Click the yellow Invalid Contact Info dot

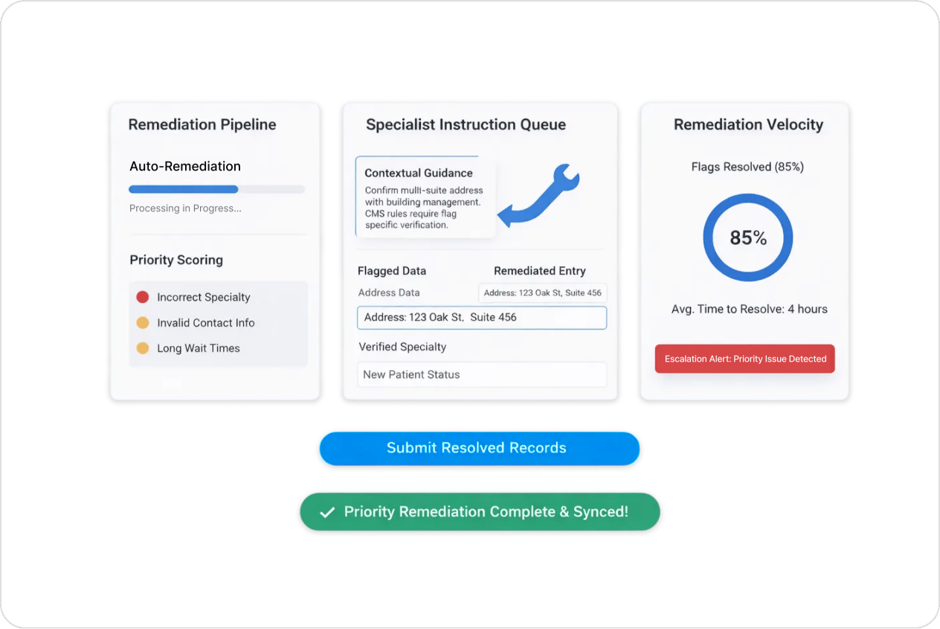[x=143, y=322]
